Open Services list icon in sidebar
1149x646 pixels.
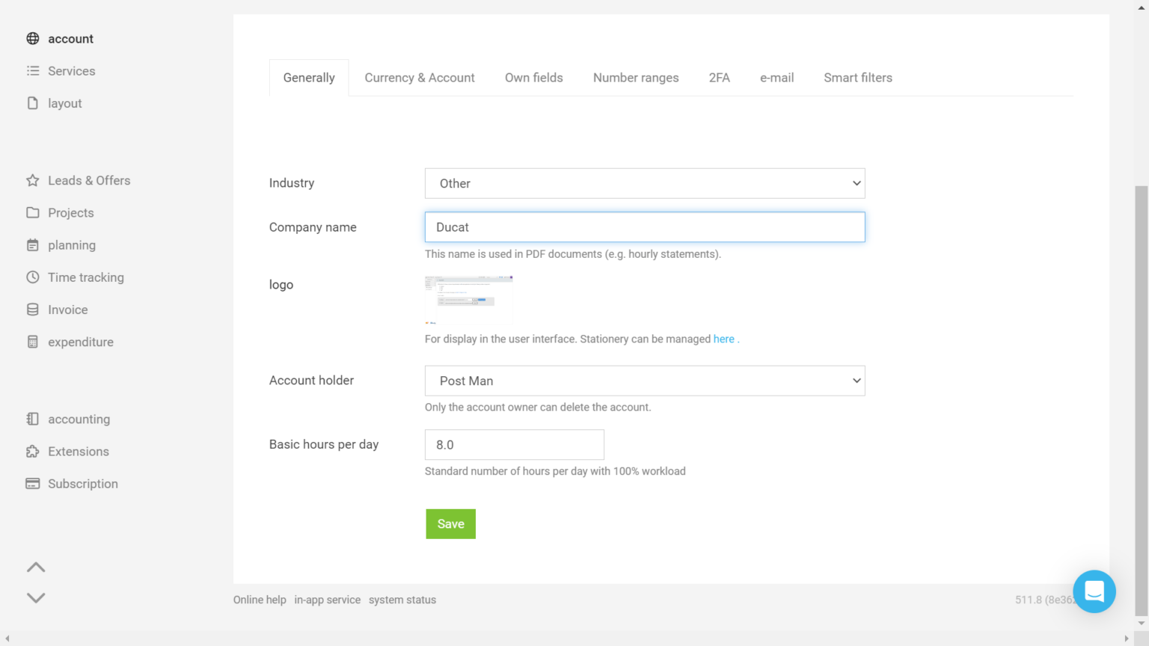pos(33,71)
